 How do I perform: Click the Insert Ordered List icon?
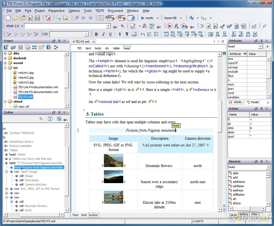point(149,34)
